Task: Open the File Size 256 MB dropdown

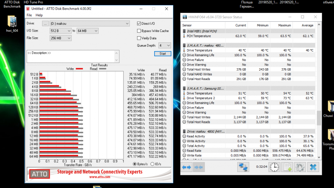Action: pos(61,38)
